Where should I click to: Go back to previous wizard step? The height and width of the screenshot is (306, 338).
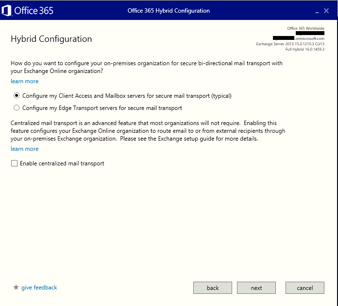(213, 288)
